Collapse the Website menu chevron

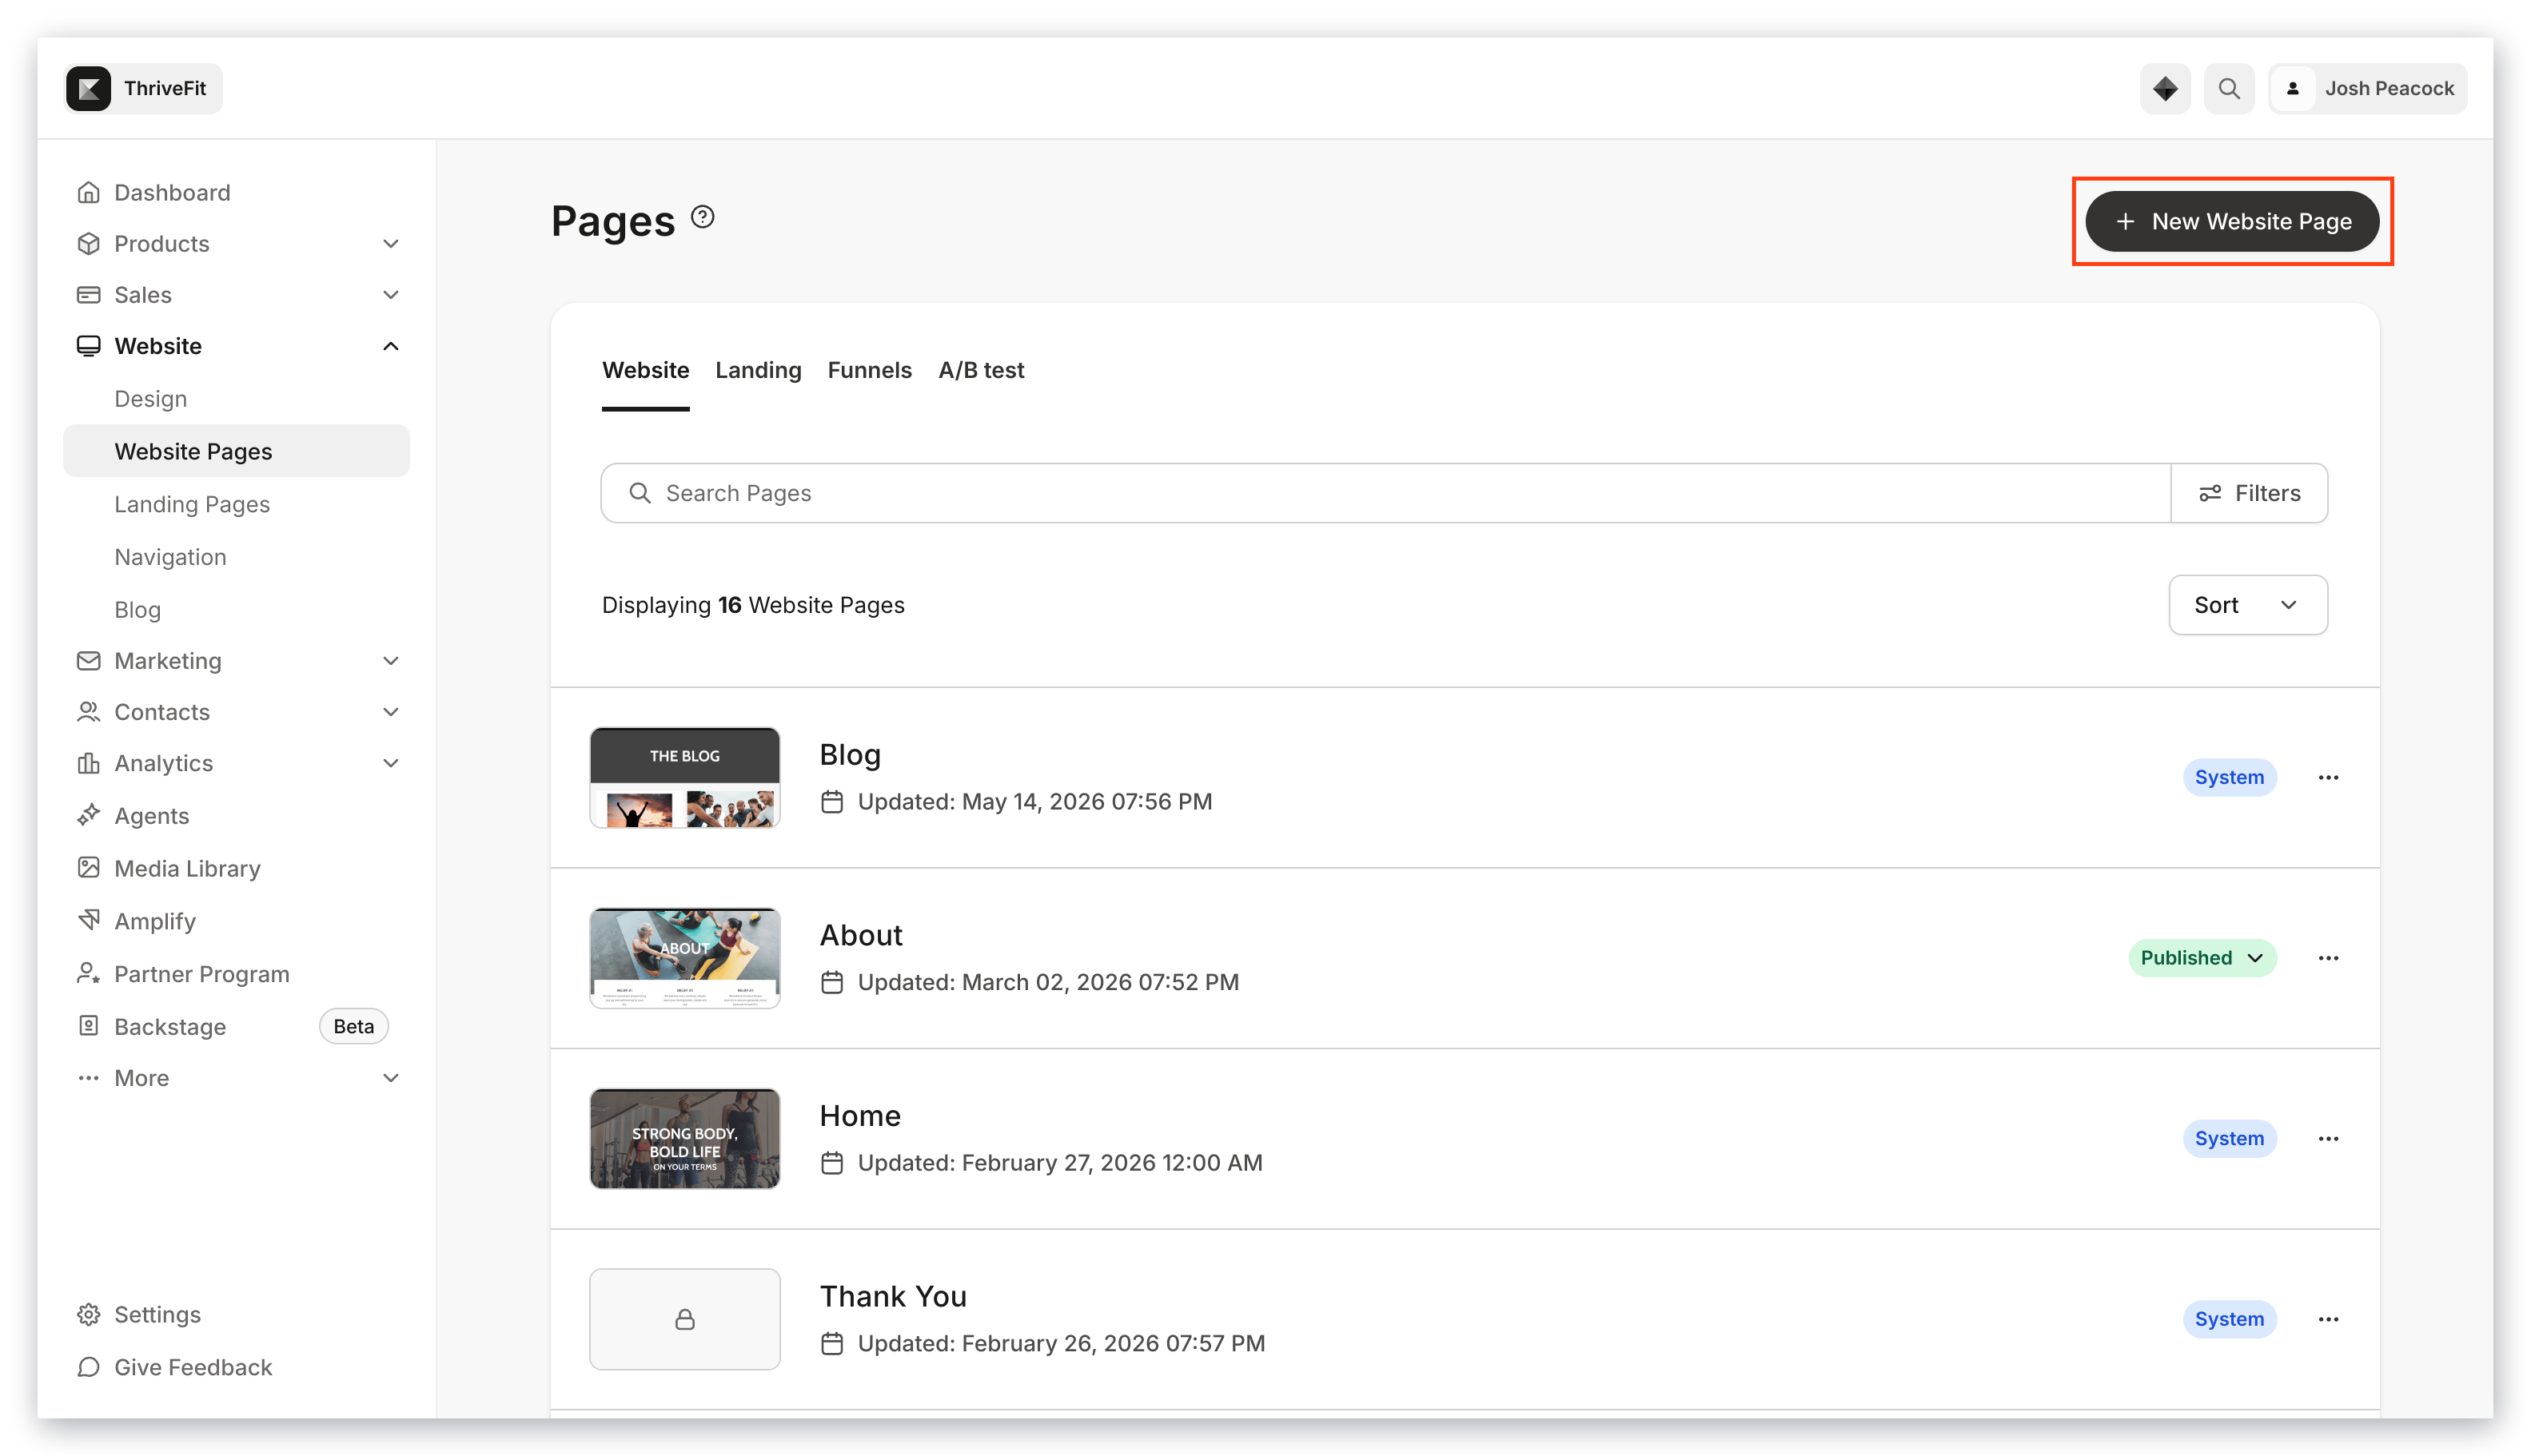pyautogui.click(x=391, y=346)
